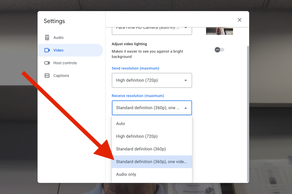This screenshot has height=194, width=292.
Task: Select the Auto resolution option
Action: pyautogui.click(x=121, y=124)
